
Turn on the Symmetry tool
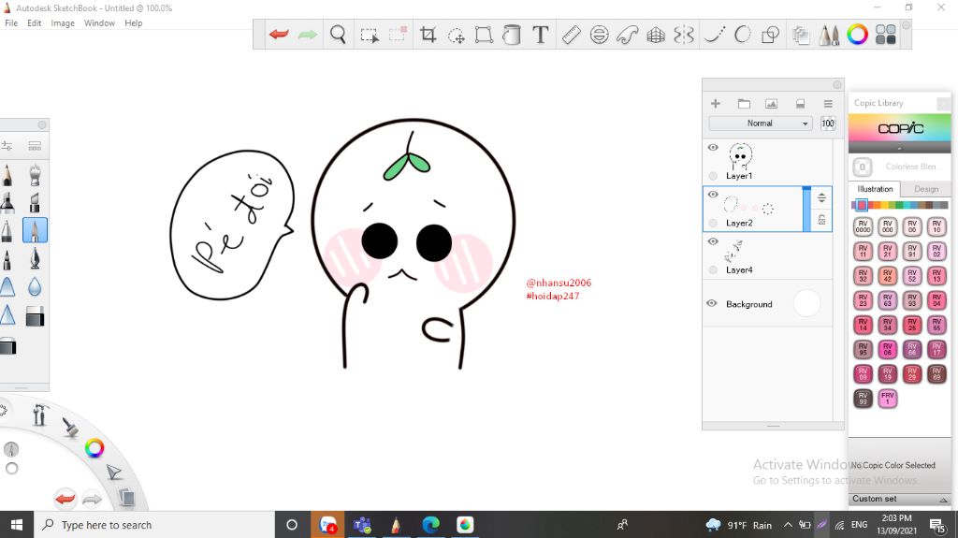point(684,35)
